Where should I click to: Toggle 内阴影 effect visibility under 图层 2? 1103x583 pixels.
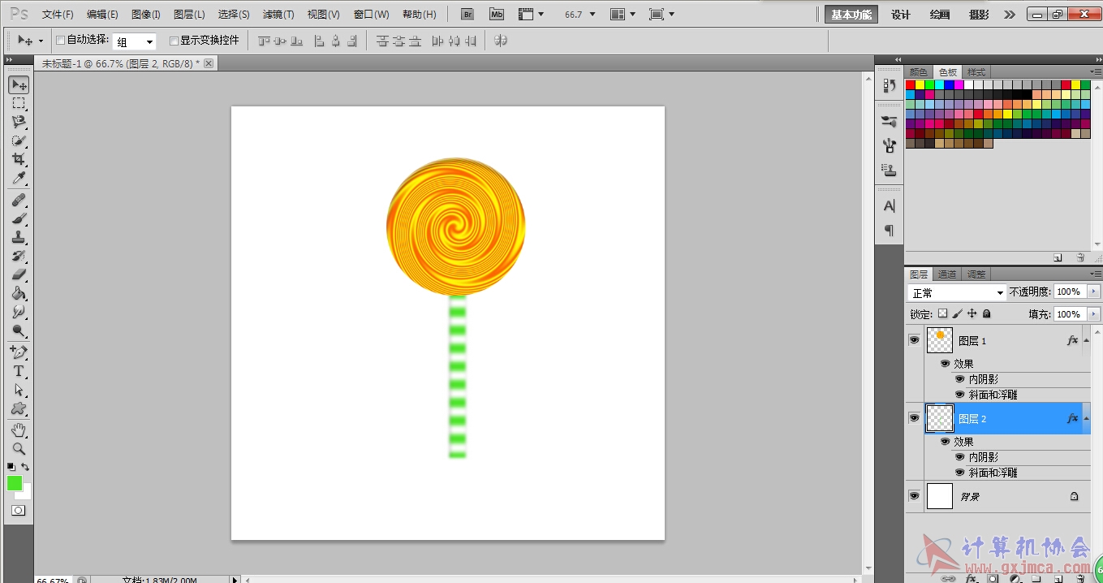pos(960,457)
